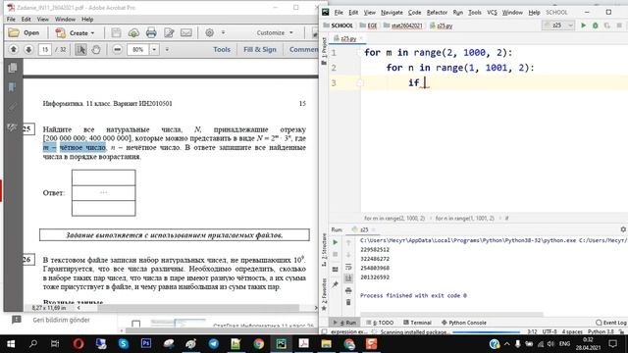
Task: Open the z25 run configuration dropdown
Action: click(x=558, y=25)
